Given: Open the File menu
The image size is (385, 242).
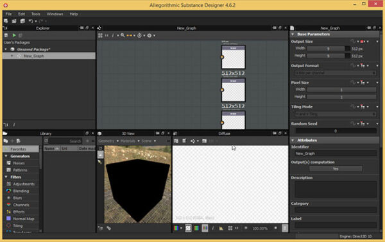Looking at the screenshot, I should click(x=8, y=14).
